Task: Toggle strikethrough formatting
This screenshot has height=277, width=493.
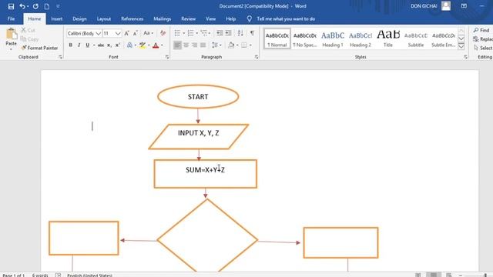Action: pos(101,45)
